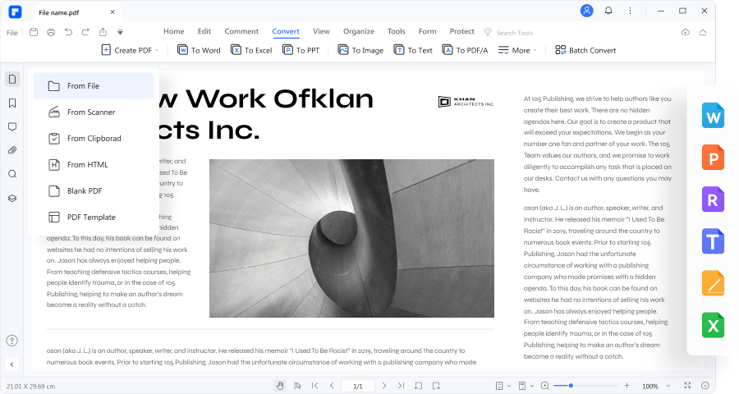
Task: Click the Print icon
Action: 51,32
